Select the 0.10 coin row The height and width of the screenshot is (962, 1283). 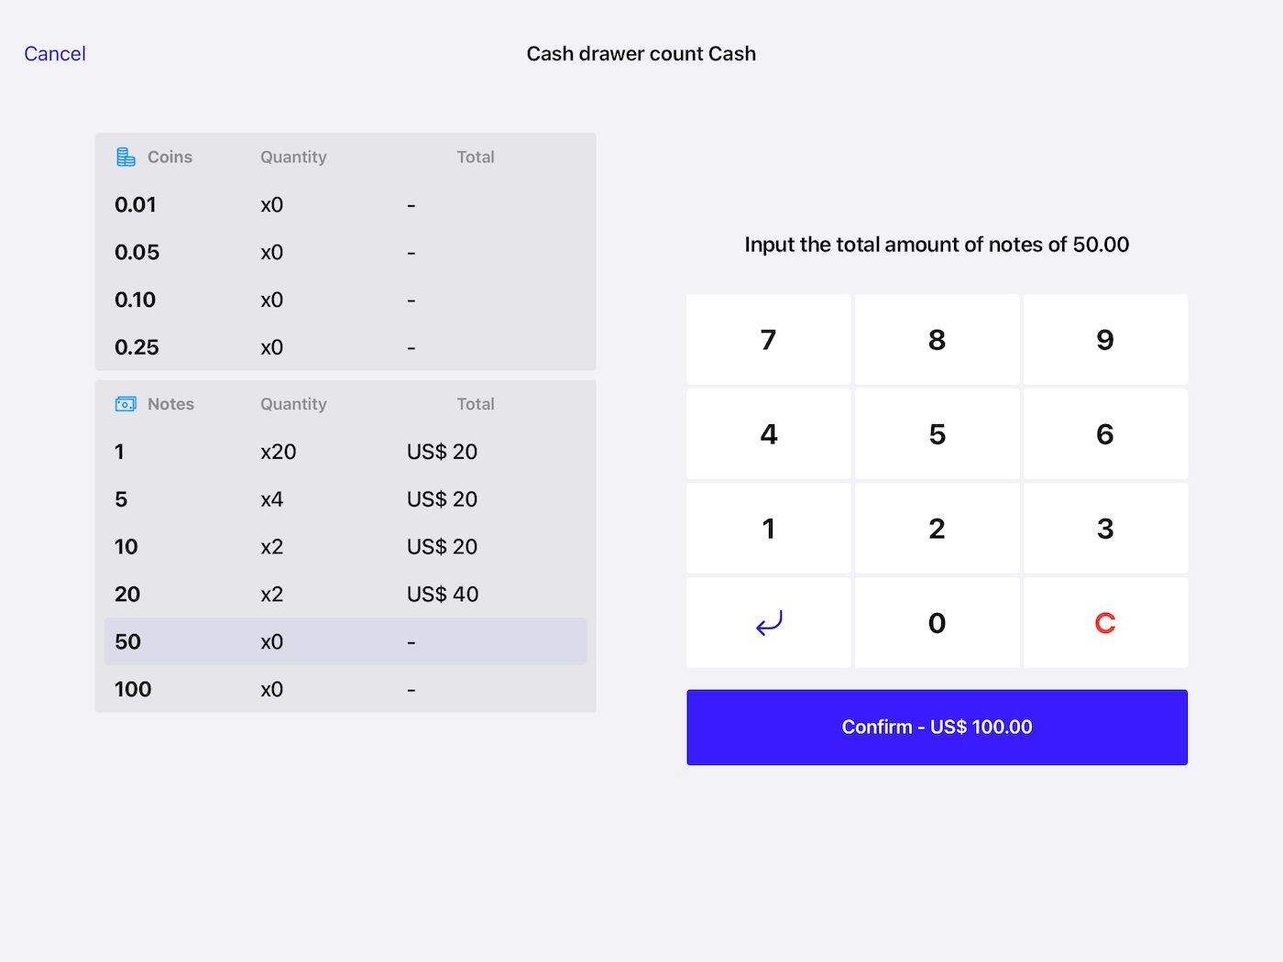[x=345, y=301]
